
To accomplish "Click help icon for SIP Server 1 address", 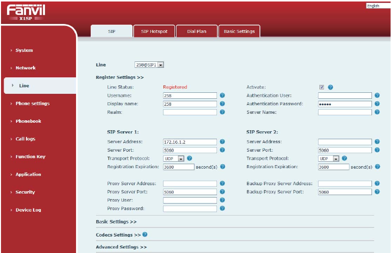I will click(222, 142).
